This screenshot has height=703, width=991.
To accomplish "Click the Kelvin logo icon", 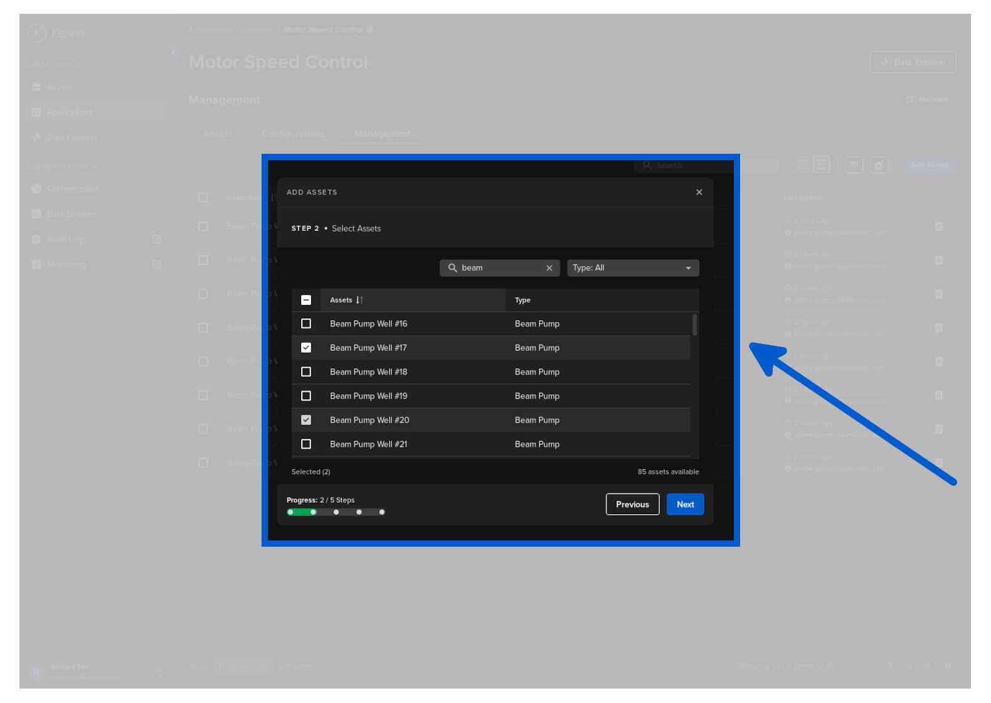I will pyautogui.click(x=37, y=33).
